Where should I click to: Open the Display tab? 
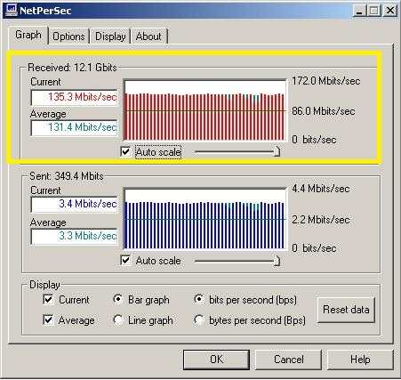(x=110, y=36)
